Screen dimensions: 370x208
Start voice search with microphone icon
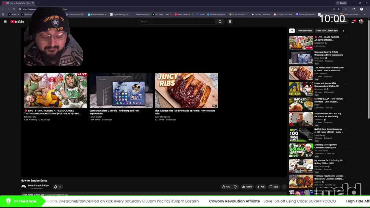(x=230, y=21)
